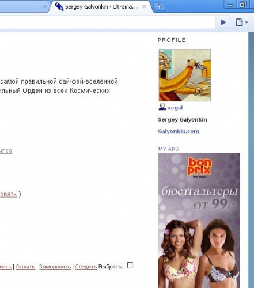Viewport: 254px width, 288px height.
Task: Close the inactive tab beside the Sergey Galyonkin tab
Action: pos(45,7)
